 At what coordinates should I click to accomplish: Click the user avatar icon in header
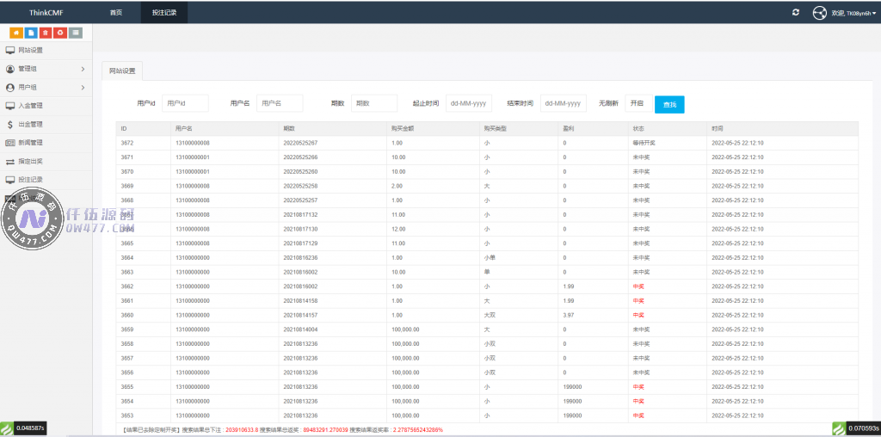pos(819,13)
